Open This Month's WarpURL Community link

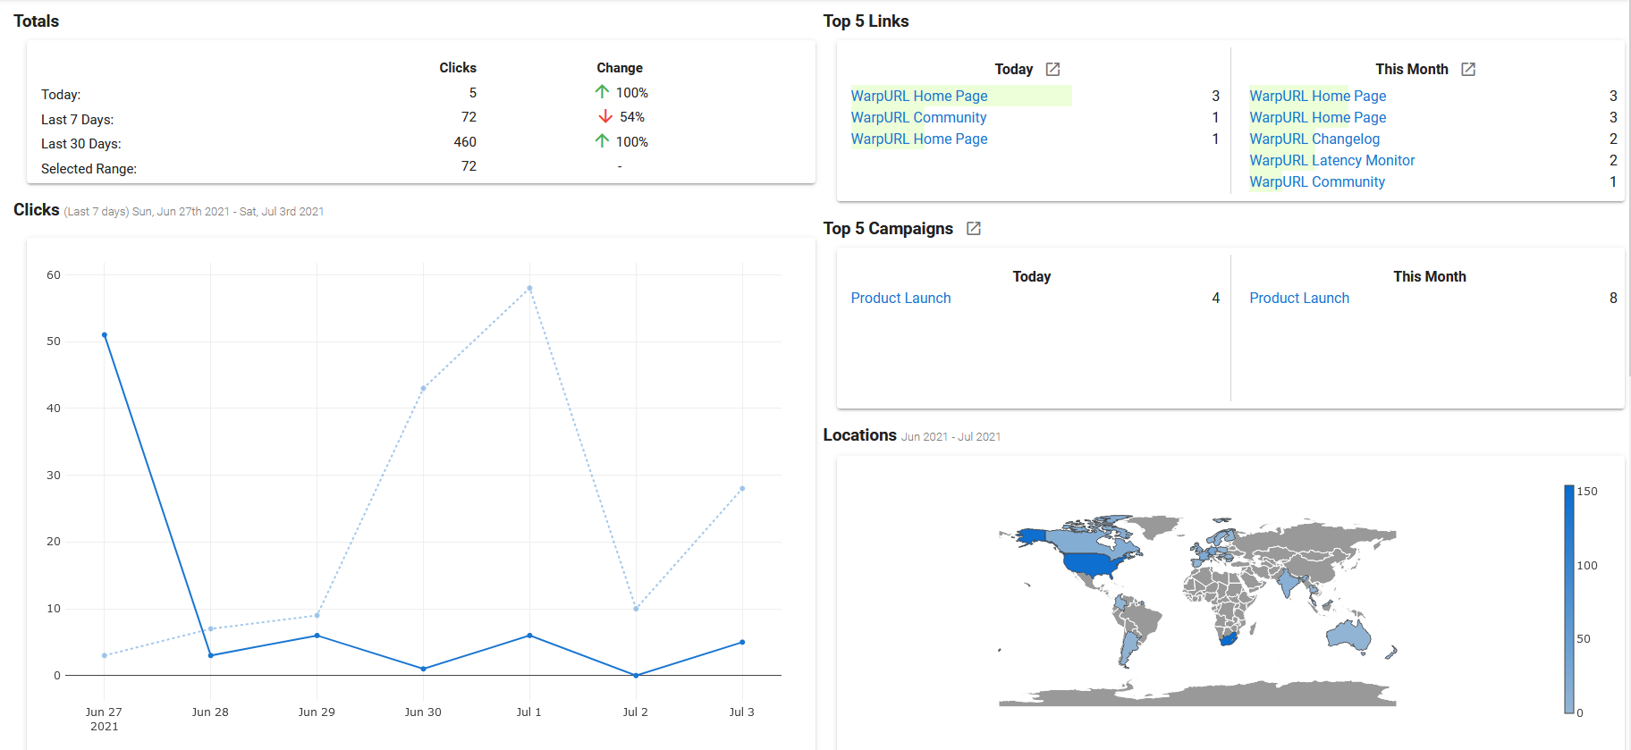1317,181
